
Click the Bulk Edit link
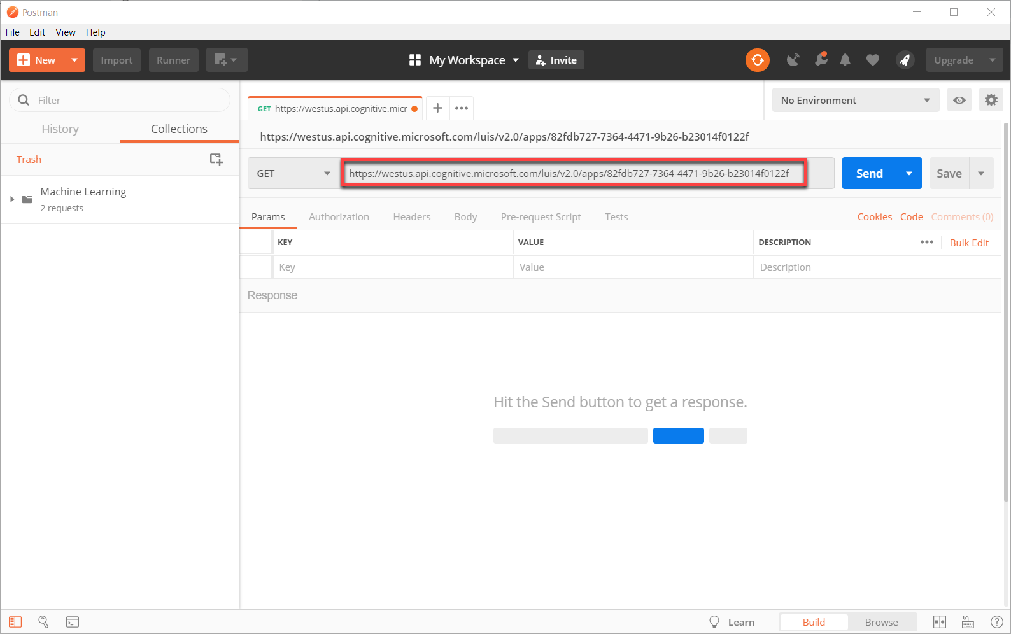969,243
